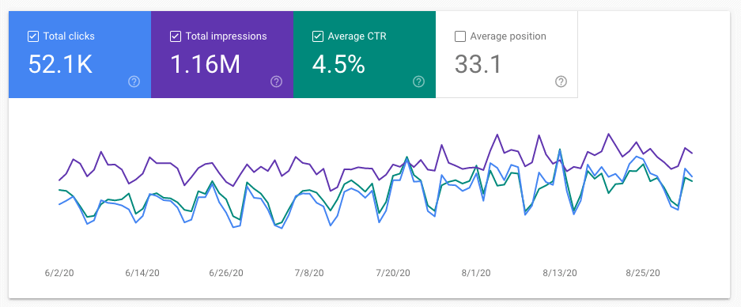Click the 7/8/20 date label
The height and width of the screenshot is (307, 741).
click(x=309, y=273)
